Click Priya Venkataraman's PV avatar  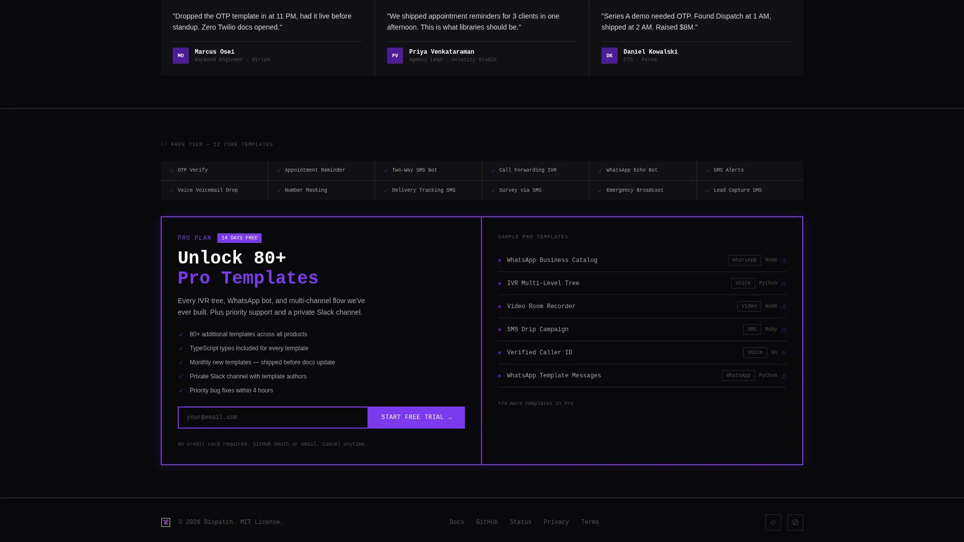[395, 56]
